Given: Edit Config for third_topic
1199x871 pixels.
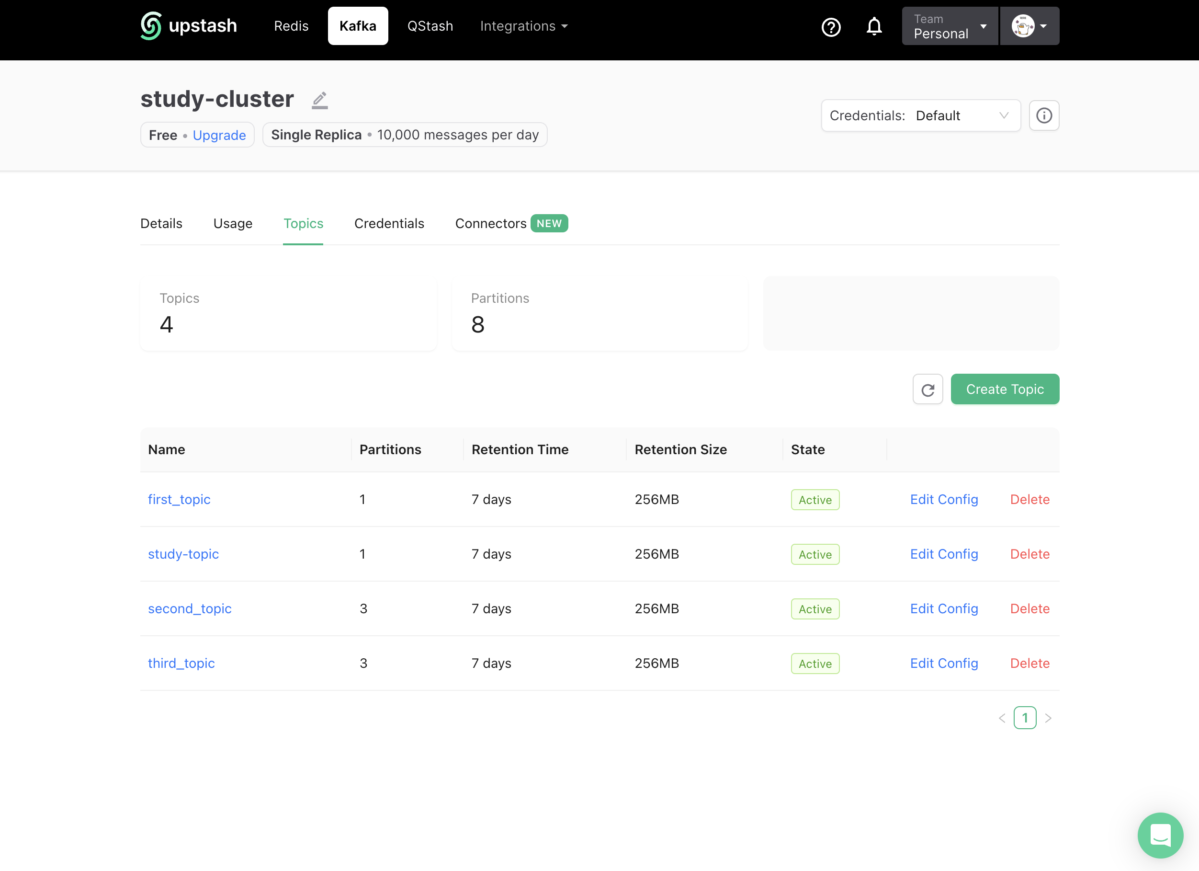Looking at the screenshot, I should (944, 663).
